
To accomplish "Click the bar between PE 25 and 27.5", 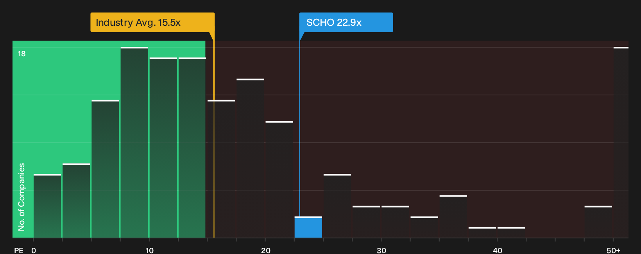I will click(x=337, y=206).
